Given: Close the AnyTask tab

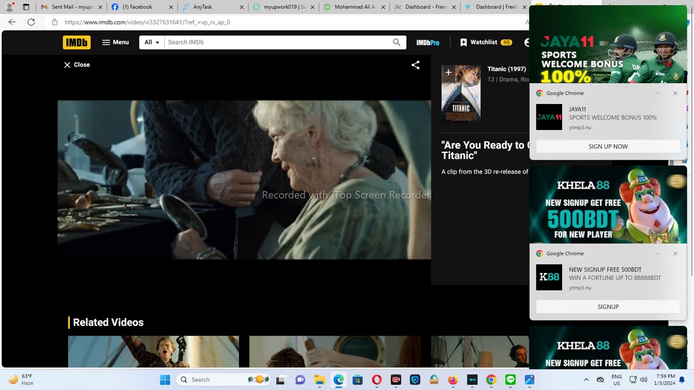Looking at the screenshot, I should coord(241,7).
